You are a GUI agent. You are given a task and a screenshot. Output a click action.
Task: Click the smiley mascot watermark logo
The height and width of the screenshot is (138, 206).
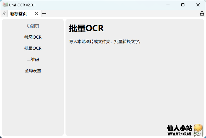point(198,130)
